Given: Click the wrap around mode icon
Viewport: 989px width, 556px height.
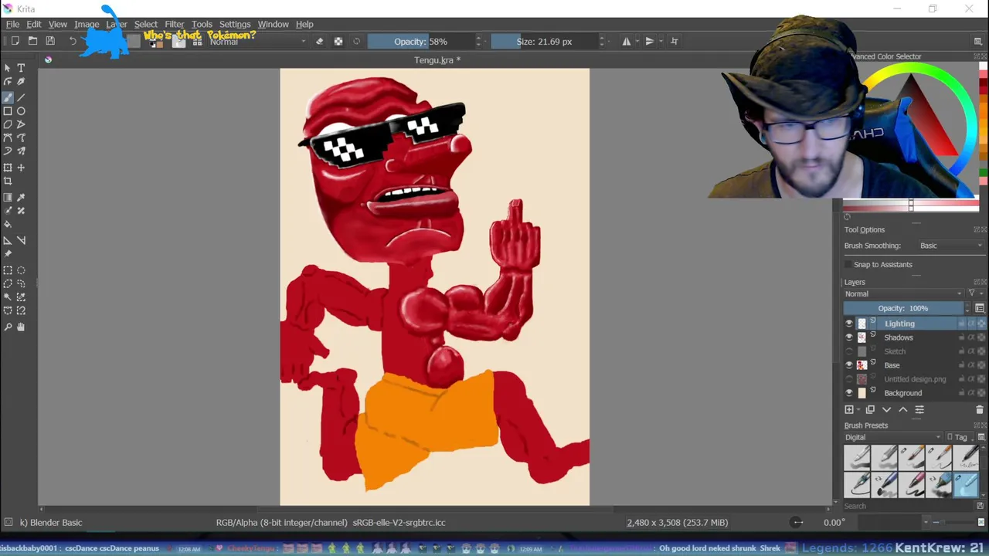Looking at the screenshot, I should tap(675, 41).
